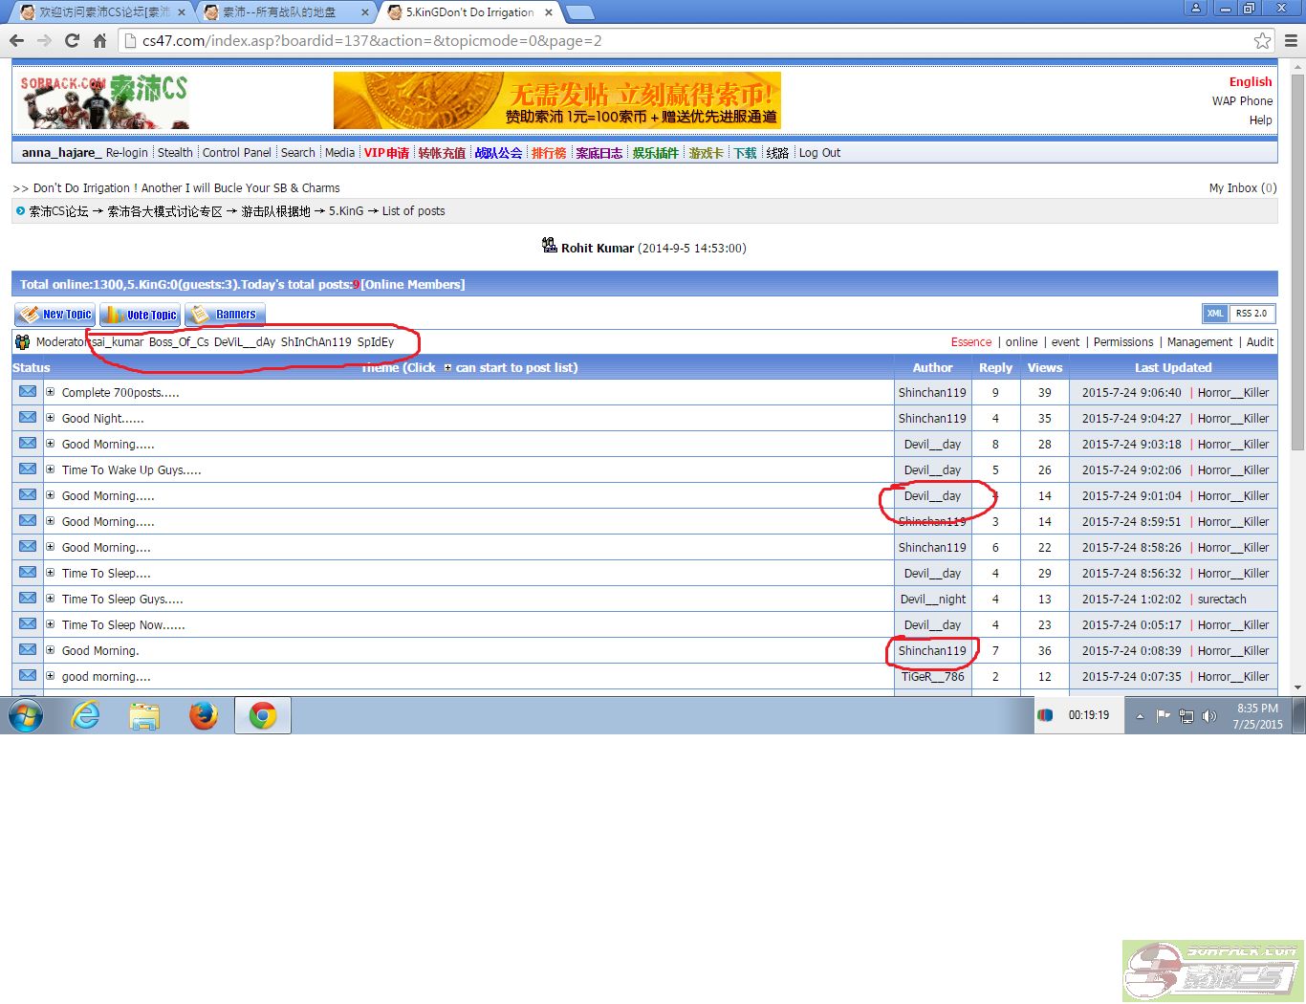
Task: Open Internet Explorer from the taskbar
Action: (86, 715)
